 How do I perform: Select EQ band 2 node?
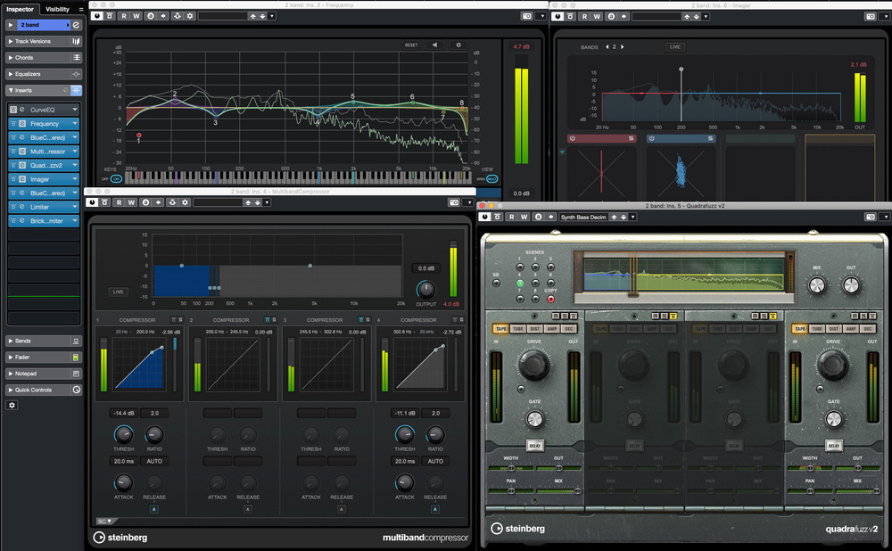tap(175, 100)
